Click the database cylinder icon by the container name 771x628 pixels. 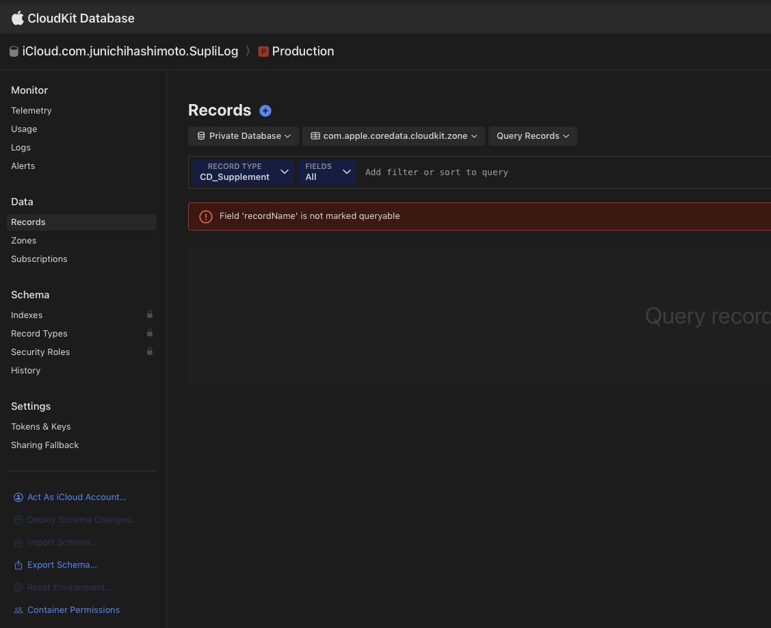click(14, 51)
